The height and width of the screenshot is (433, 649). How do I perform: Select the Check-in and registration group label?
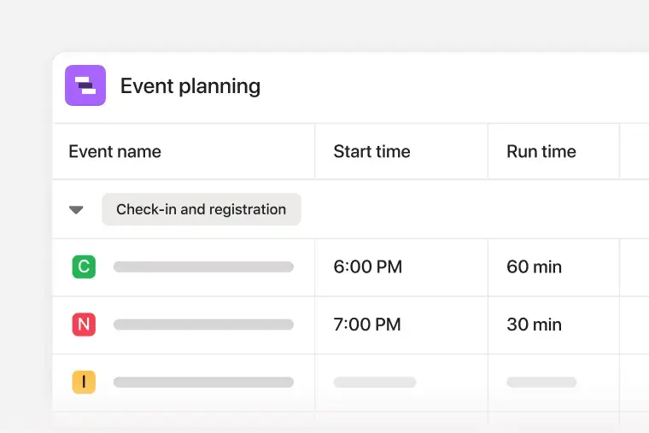tap(202, 209)
